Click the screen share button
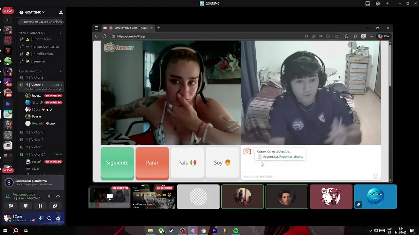Screen dimensions: 419x235 point(26,206)
